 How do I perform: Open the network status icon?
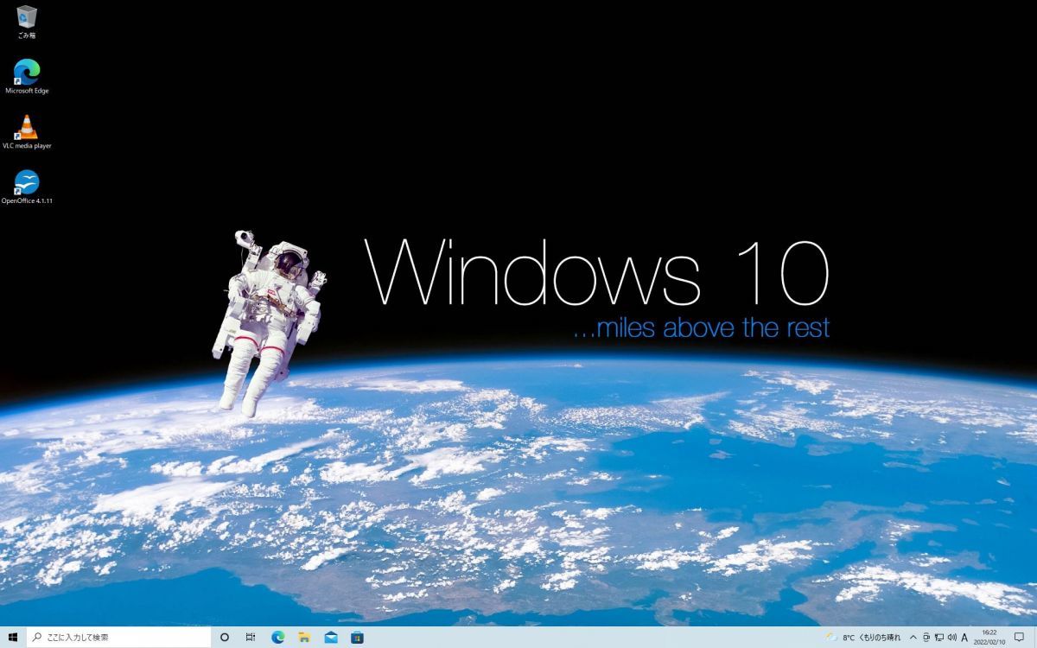[x=938, y=638]
